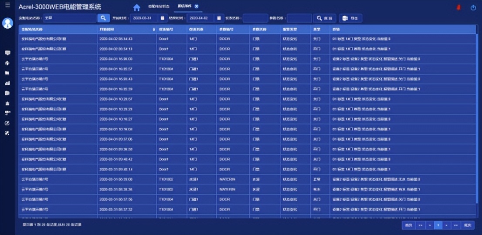Click the red alarm bell icon
The height and width of the screenshot is (235, 482).
pyautogui.click(x=458, y=7)
